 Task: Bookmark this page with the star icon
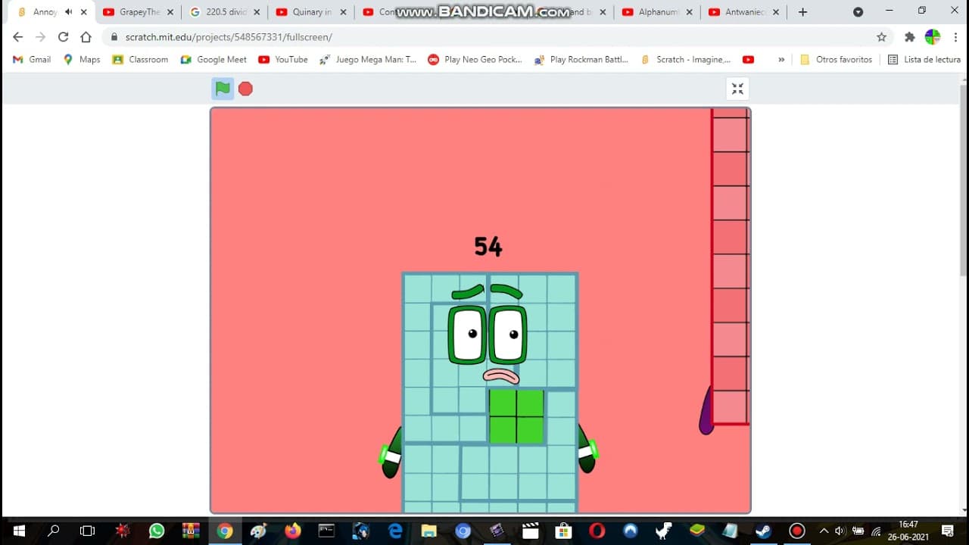881,37
